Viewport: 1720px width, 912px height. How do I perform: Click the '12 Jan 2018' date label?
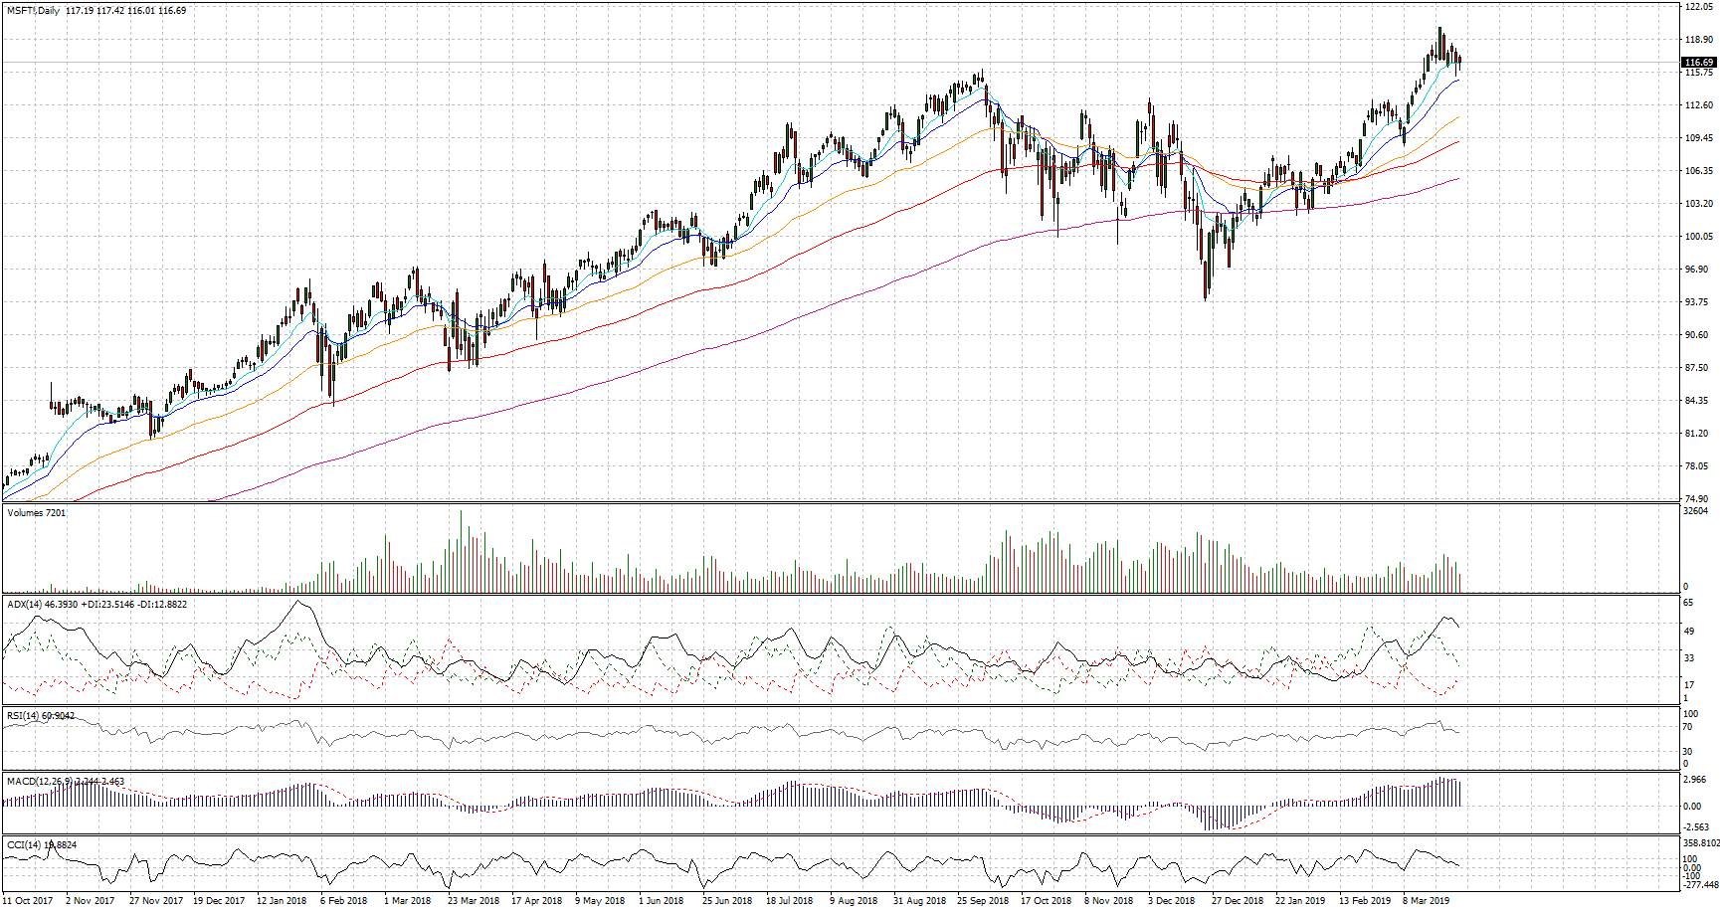(x=282, y=901)
